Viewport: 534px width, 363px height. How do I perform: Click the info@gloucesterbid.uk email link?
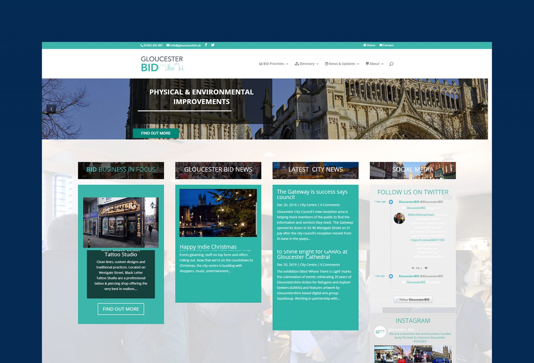pos(184,45)
